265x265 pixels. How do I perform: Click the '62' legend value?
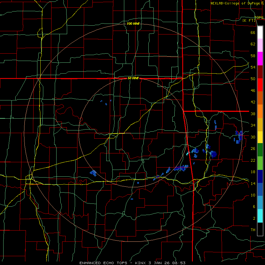tap(253, 44)
